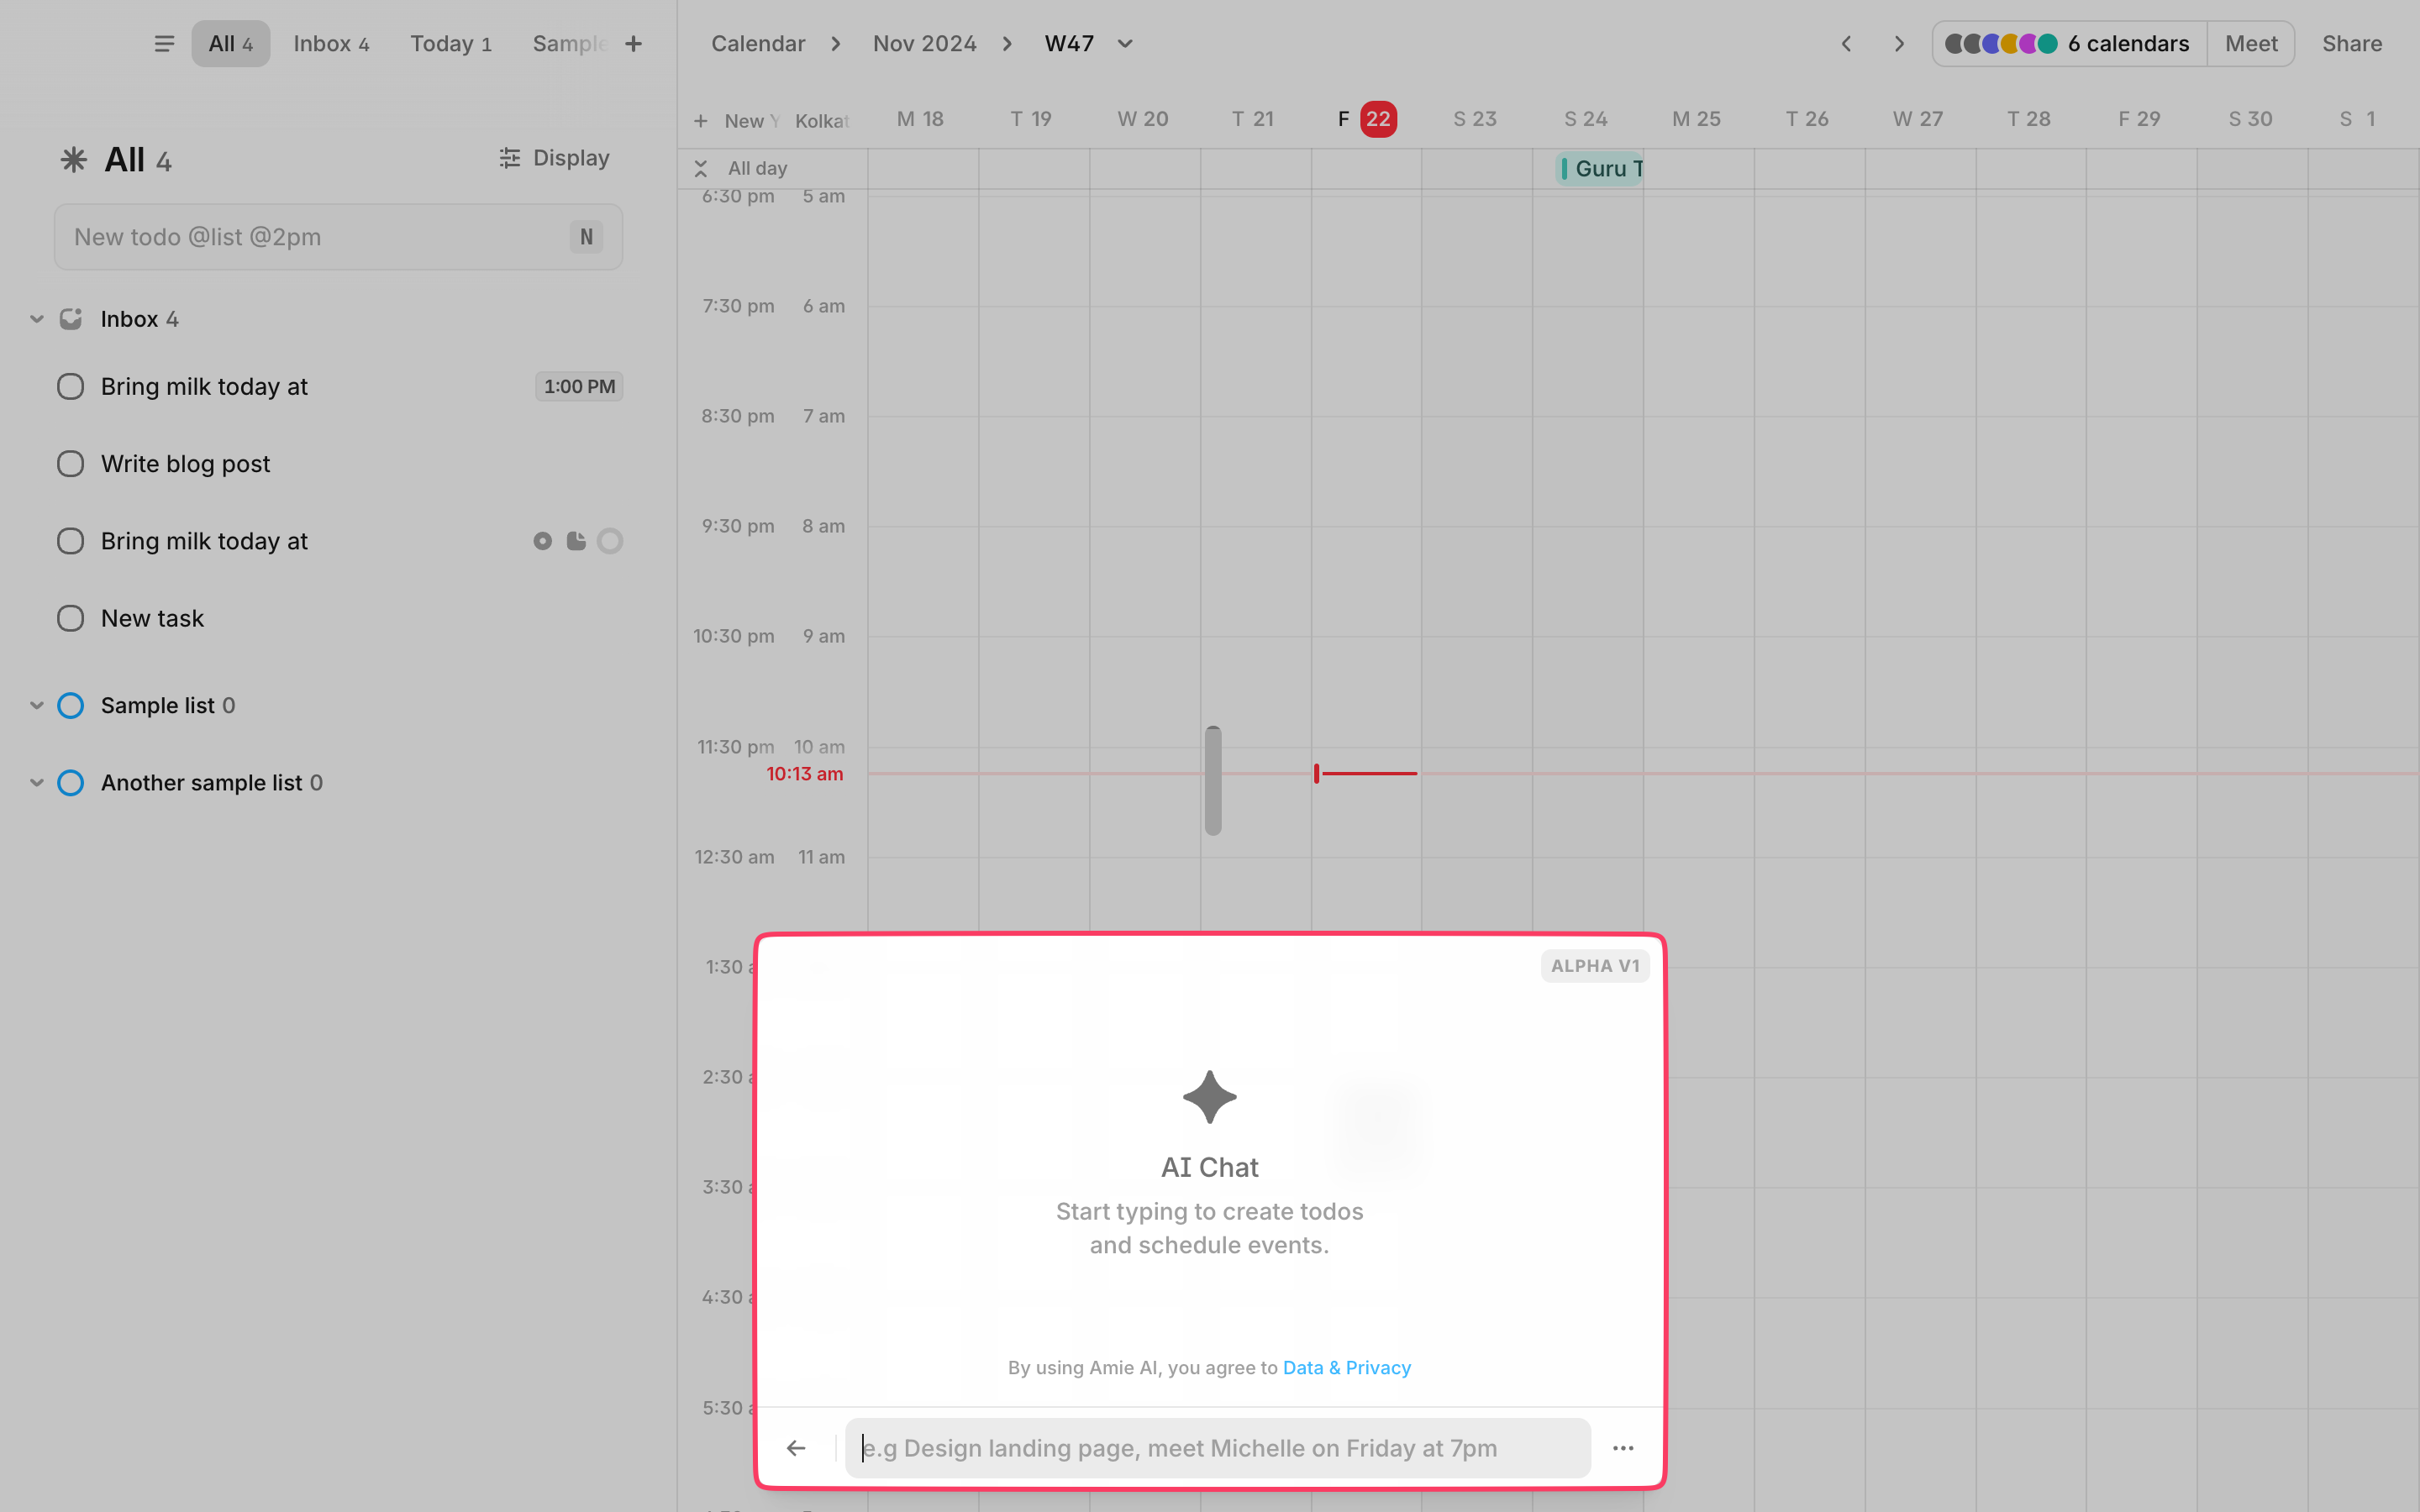
Task: Collapse the Inbox list section
Action: click(x=37, y=319)
